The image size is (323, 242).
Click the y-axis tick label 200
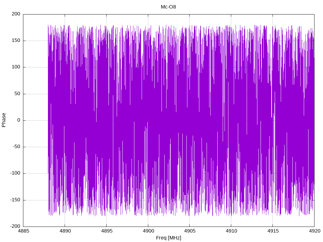click(16, 14)
